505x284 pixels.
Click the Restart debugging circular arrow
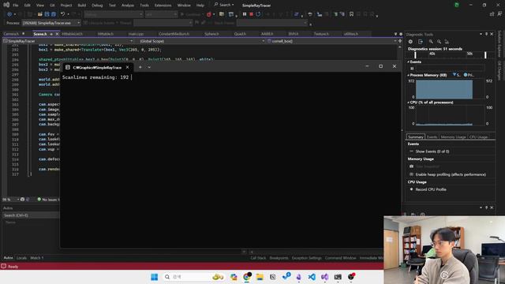pos(258,14)
